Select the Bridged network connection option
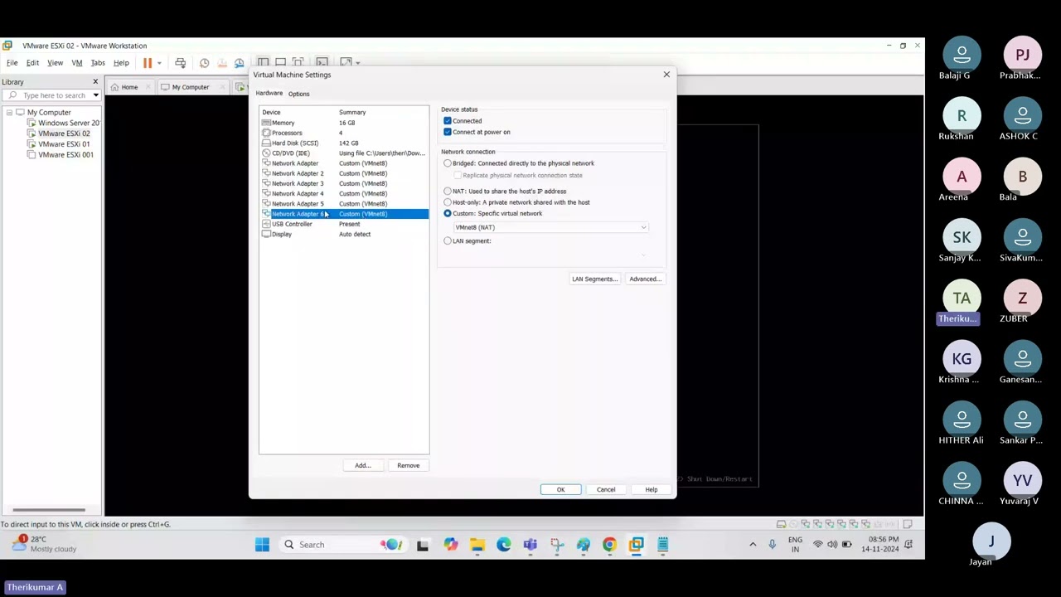The height and width of the screenshot is (597, 1061). point(448,163)
